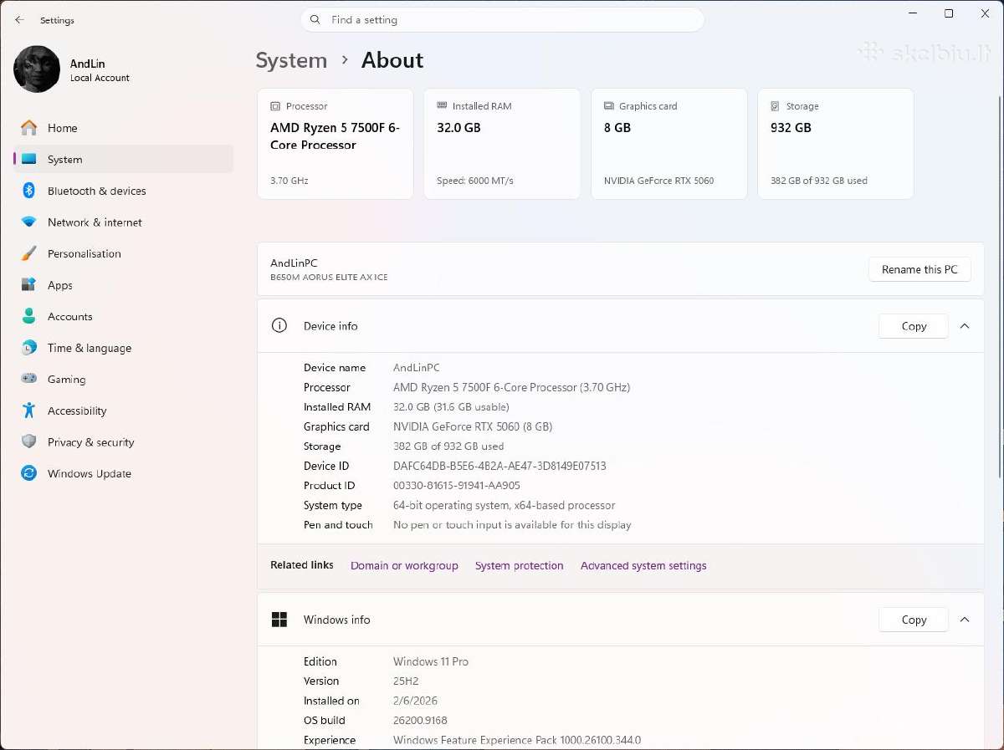The image size is (1004, 750).
Task: Click the Accessibility figure icon
Action: (x=29, y=411)
